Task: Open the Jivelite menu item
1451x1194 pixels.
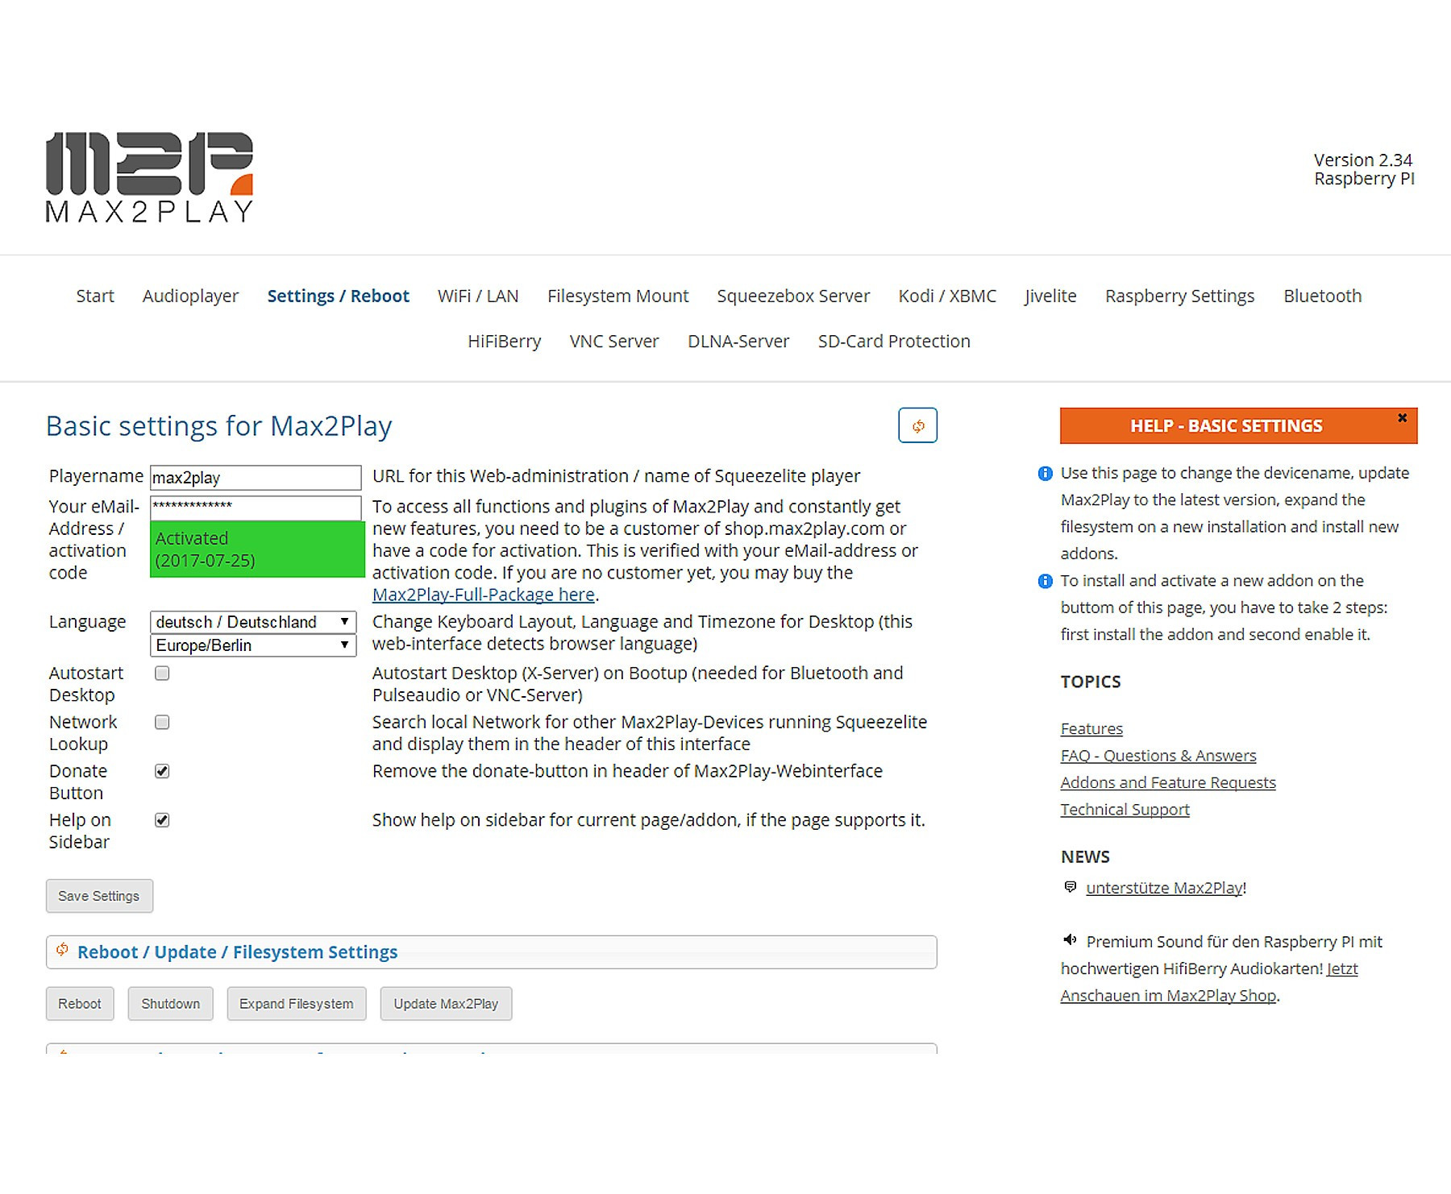Action: (1050, 296)
